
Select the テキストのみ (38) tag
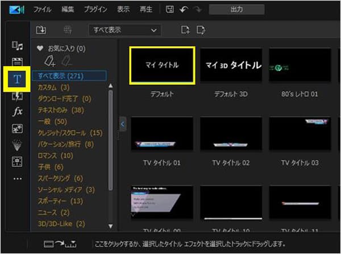tap(61, 110)
